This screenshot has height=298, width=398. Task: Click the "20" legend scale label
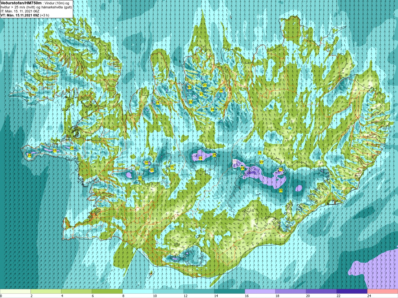click(308, 296)
